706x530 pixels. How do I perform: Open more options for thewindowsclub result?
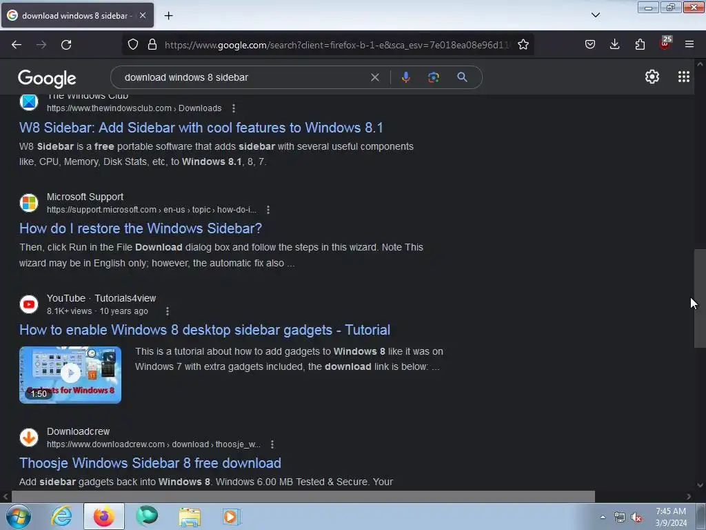[233, 108]
